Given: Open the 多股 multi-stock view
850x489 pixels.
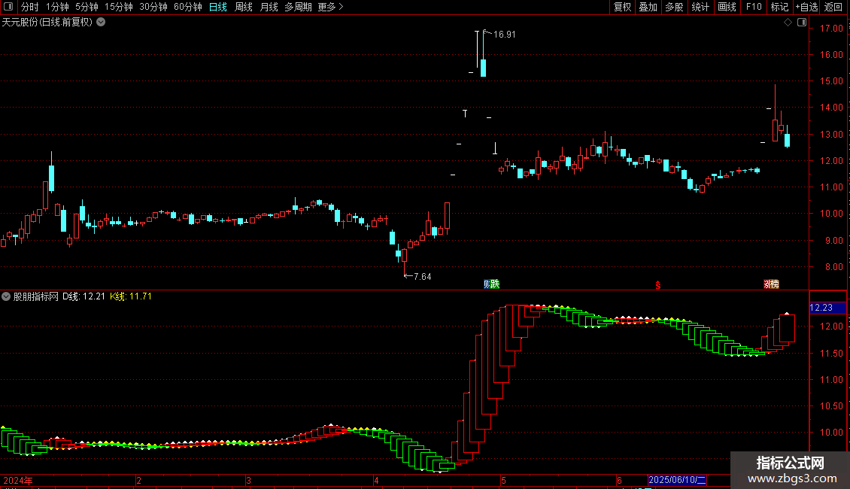Looking at the screenshot, I should (x=674, y=7).
